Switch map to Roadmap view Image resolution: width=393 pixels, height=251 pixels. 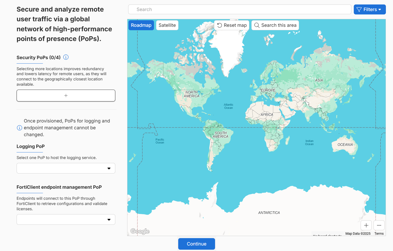(x=141, y=25)
